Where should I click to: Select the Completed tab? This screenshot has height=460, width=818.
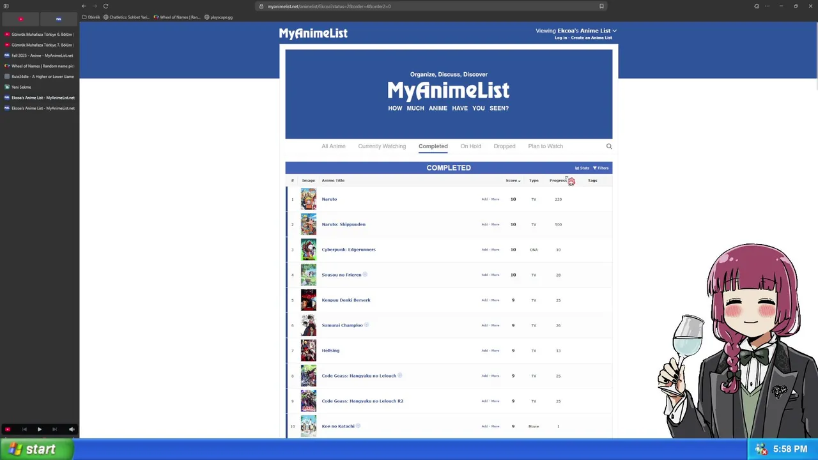point(433,146)
